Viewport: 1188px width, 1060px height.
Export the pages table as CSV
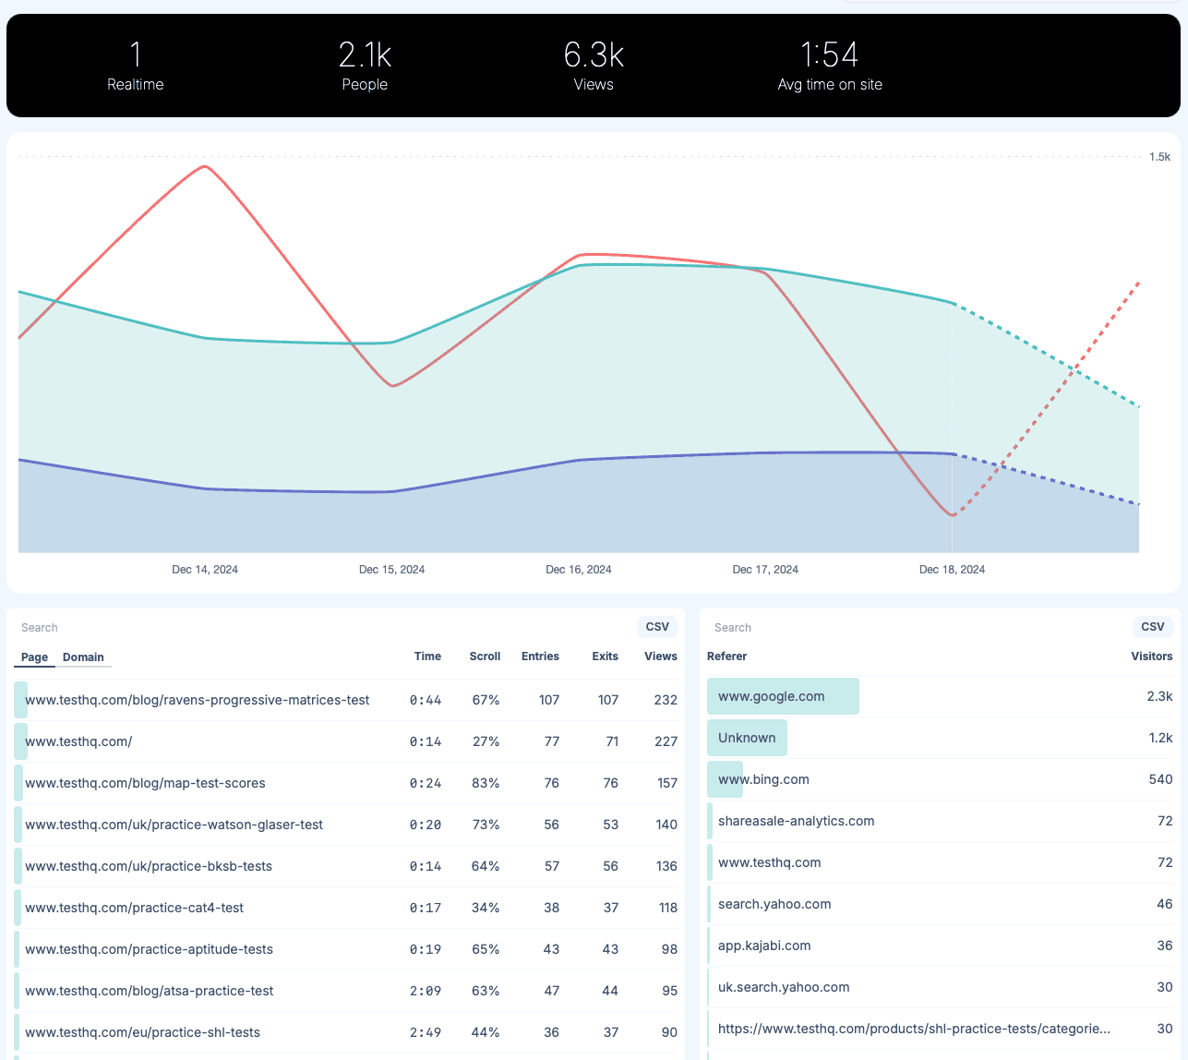pyautogui.click(x=657, y=627)
